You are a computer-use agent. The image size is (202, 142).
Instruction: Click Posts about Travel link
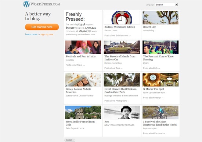(75, 65)
